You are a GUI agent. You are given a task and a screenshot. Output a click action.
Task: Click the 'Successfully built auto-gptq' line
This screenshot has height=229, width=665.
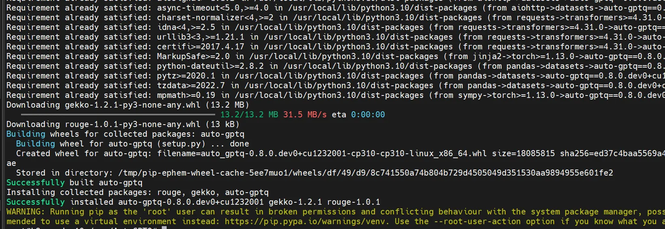(74, 182)
